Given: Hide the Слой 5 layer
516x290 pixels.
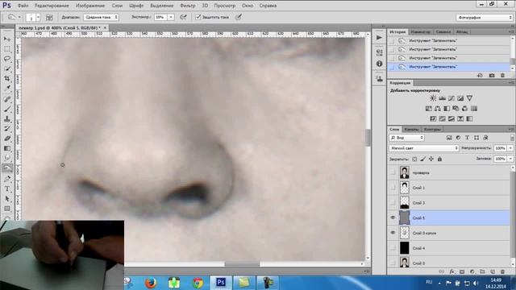Looking at the screenshot, I should 393,217.
